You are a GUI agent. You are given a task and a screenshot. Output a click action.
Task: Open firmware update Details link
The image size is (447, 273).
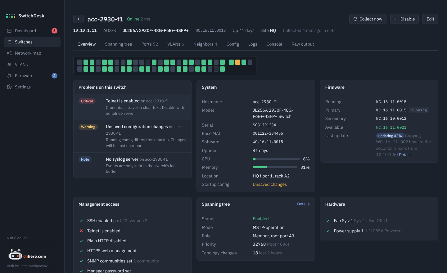(405, 154)
